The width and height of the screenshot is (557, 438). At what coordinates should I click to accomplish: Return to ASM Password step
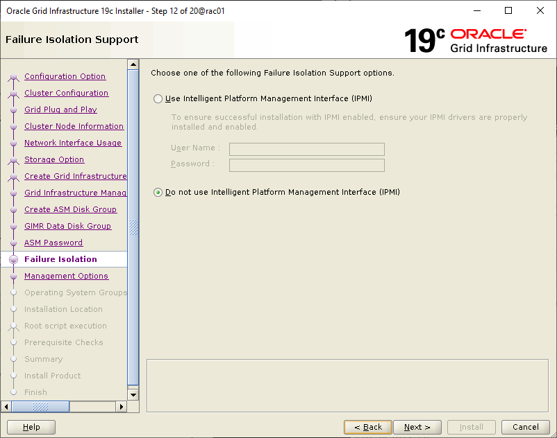[53, 243]
